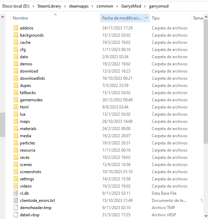Screen dimensions: 208x219
Task: Navigate to Disco local (D:) breadcrumb
Action: point(16,6)
